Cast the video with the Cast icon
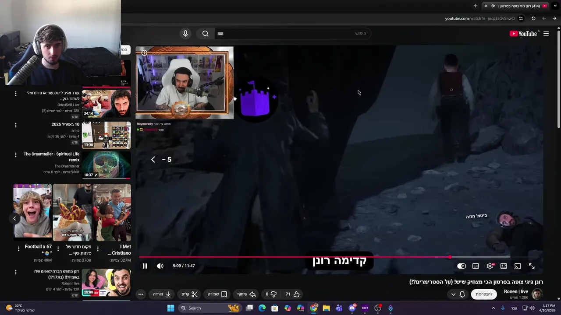 518,266
